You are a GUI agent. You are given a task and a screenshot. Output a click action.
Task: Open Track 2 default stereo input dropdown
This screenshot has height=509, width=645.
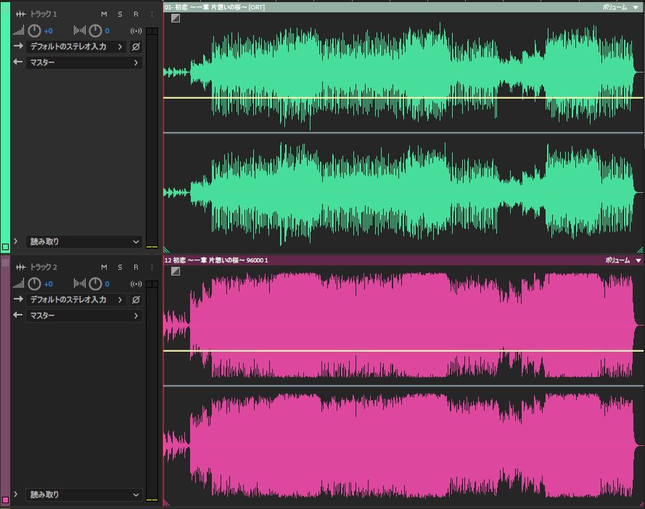(x=76, y=300)
